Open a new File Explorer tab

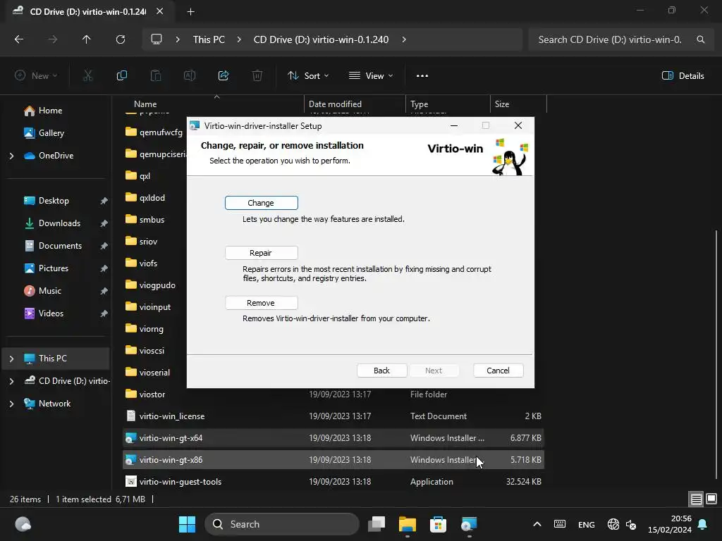tap(190, 12)
